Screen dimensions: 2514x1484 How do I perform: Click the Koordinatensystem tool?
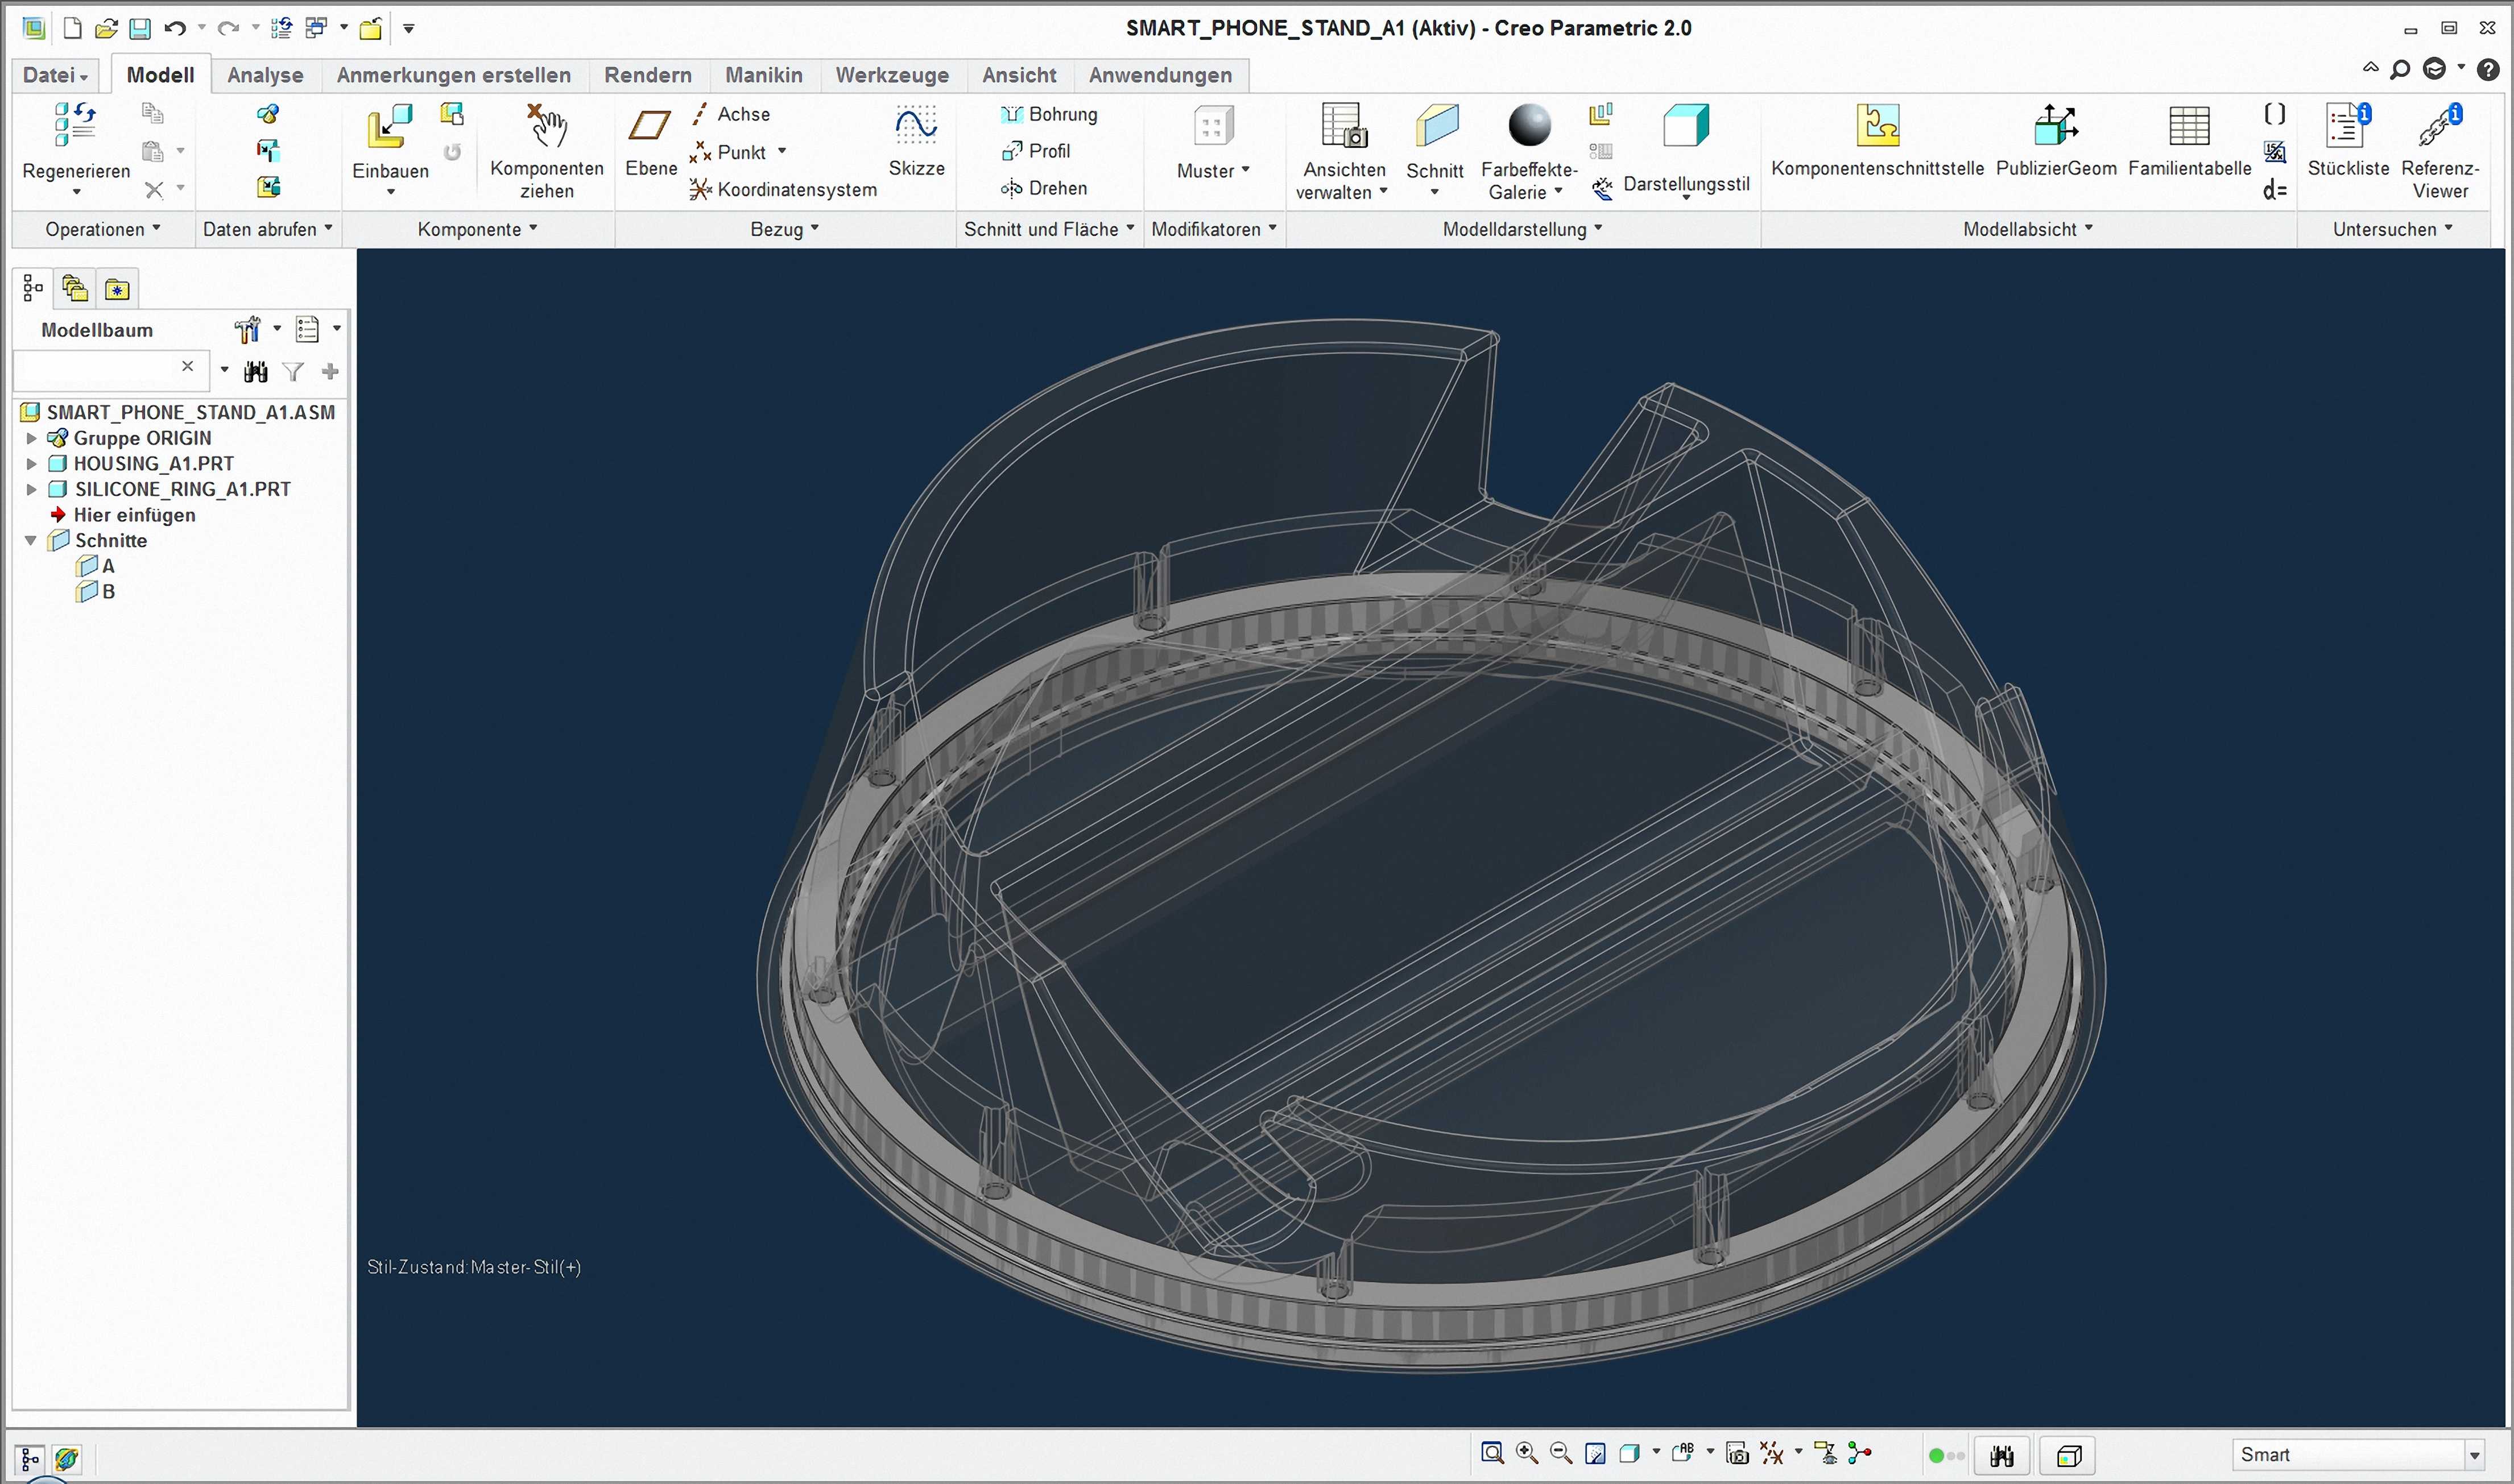(783, 189)
